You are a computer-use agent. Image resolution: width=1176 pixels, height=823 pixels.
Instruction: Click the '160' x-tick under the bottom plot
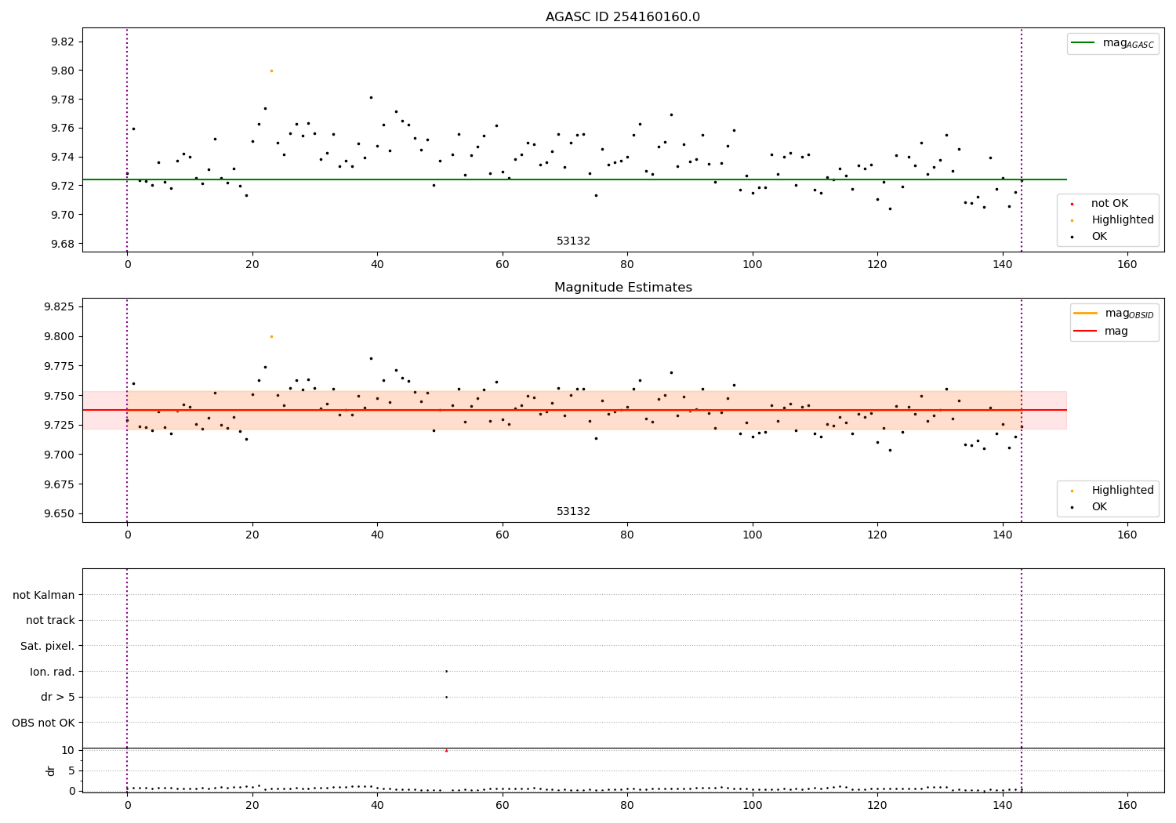1127,807
